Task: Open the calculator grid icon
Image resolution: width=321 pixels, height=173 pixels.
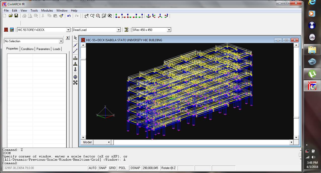Action: click(12, 30)
